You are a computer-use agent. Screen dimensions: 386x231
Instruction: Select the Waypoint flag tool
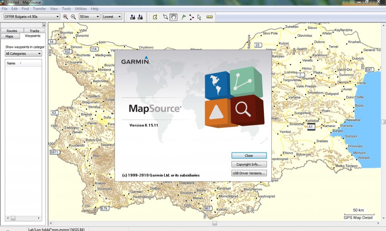[x=184, y=17]
